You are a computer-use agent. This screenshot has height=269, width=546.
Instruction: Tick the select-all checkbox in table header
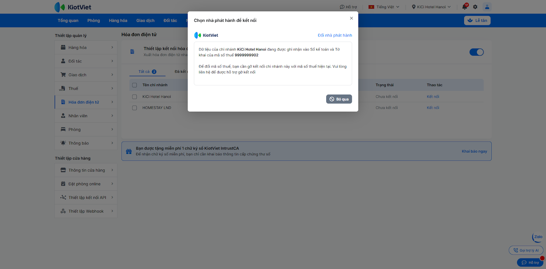tap(134, 85)
